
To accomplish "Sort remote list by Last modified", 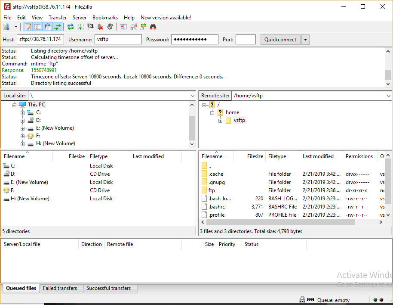I will (318, 156).
